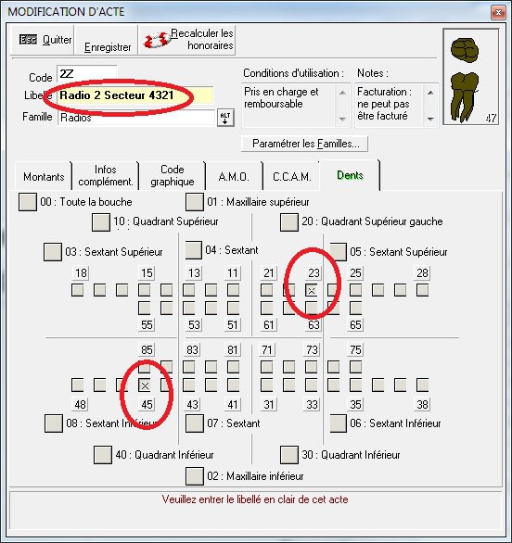
Task: Tick the tooth 35 checkbox
Action: click(355, 385)
